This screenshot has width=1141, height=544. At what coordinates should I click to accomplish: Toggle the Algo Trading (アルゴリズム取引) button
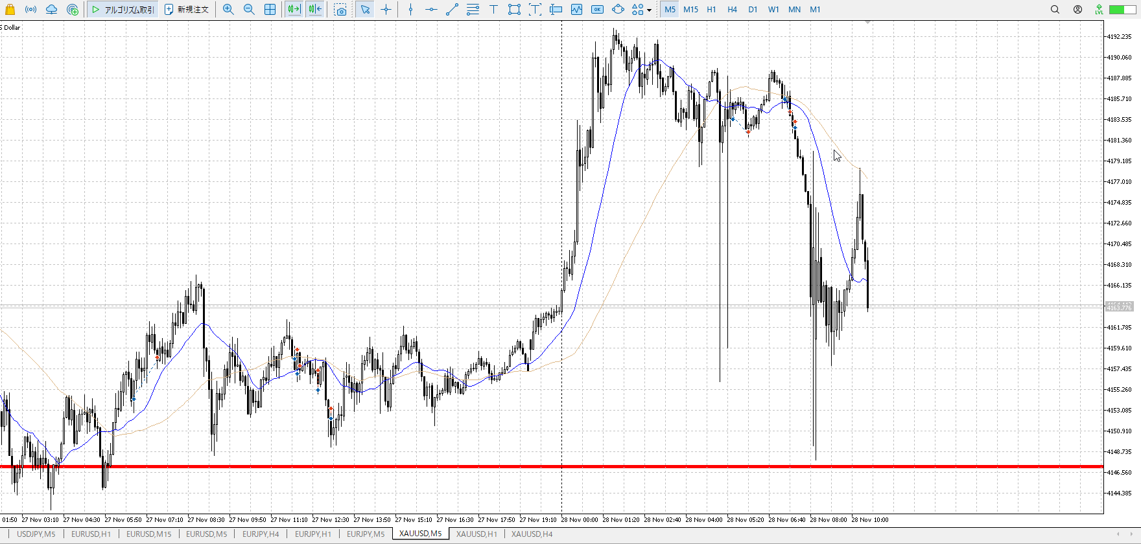point(123,10)
